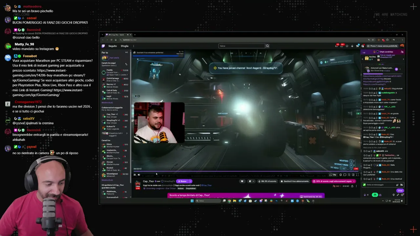Open the Twitch user avatar menu
This screenshot has width=420, height=236.
402,46
